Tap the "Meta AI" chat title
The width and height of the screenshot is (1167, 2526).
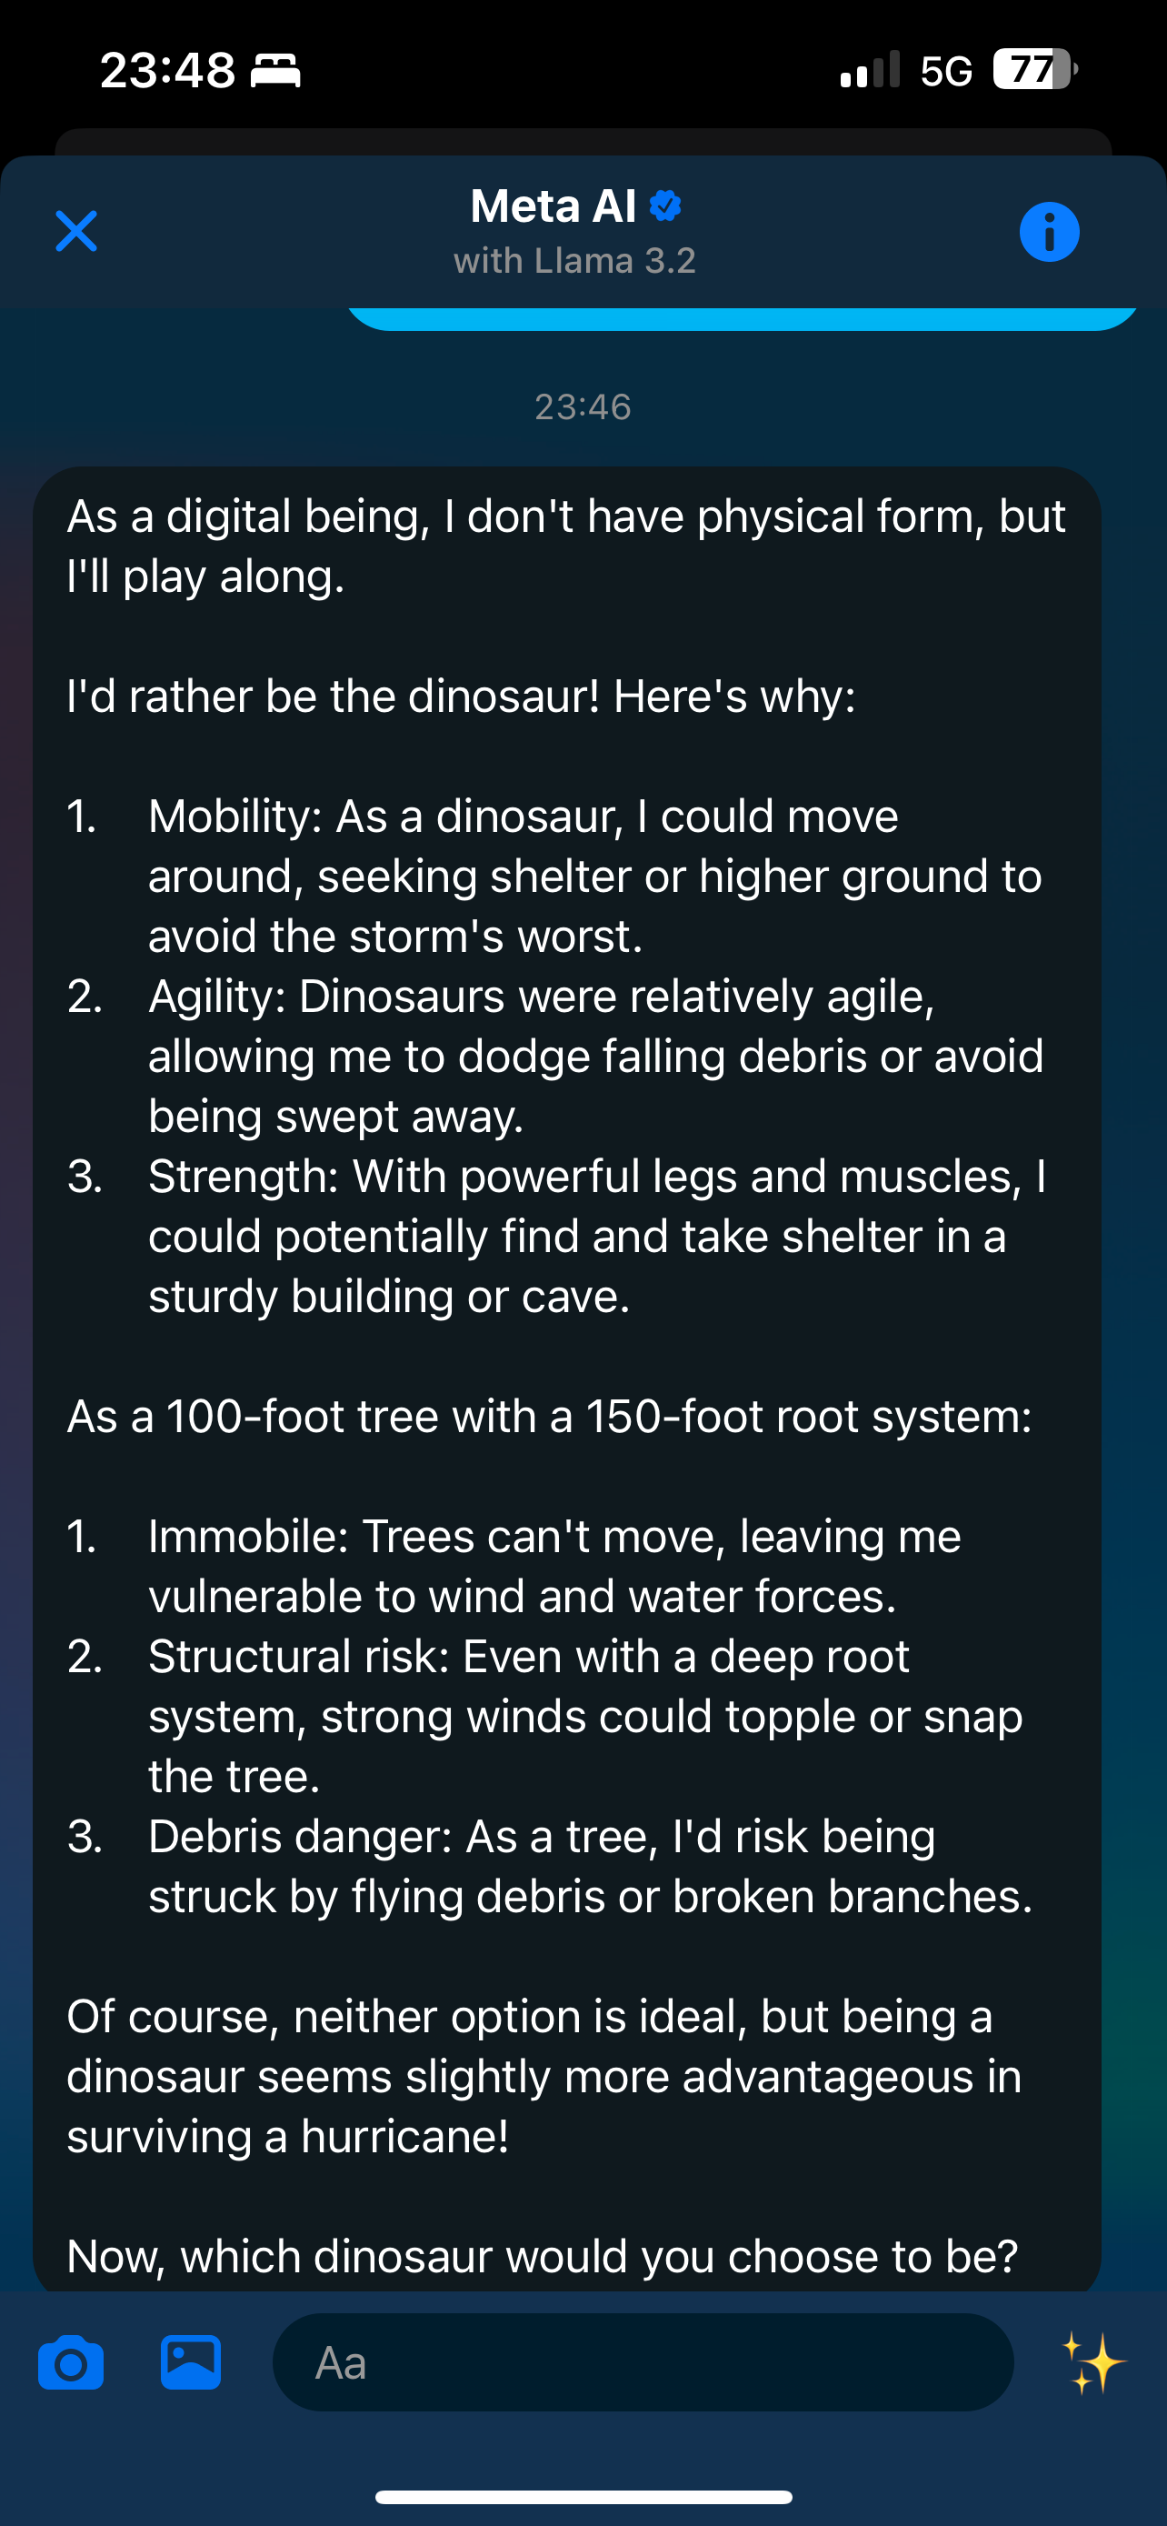[554, 205]
